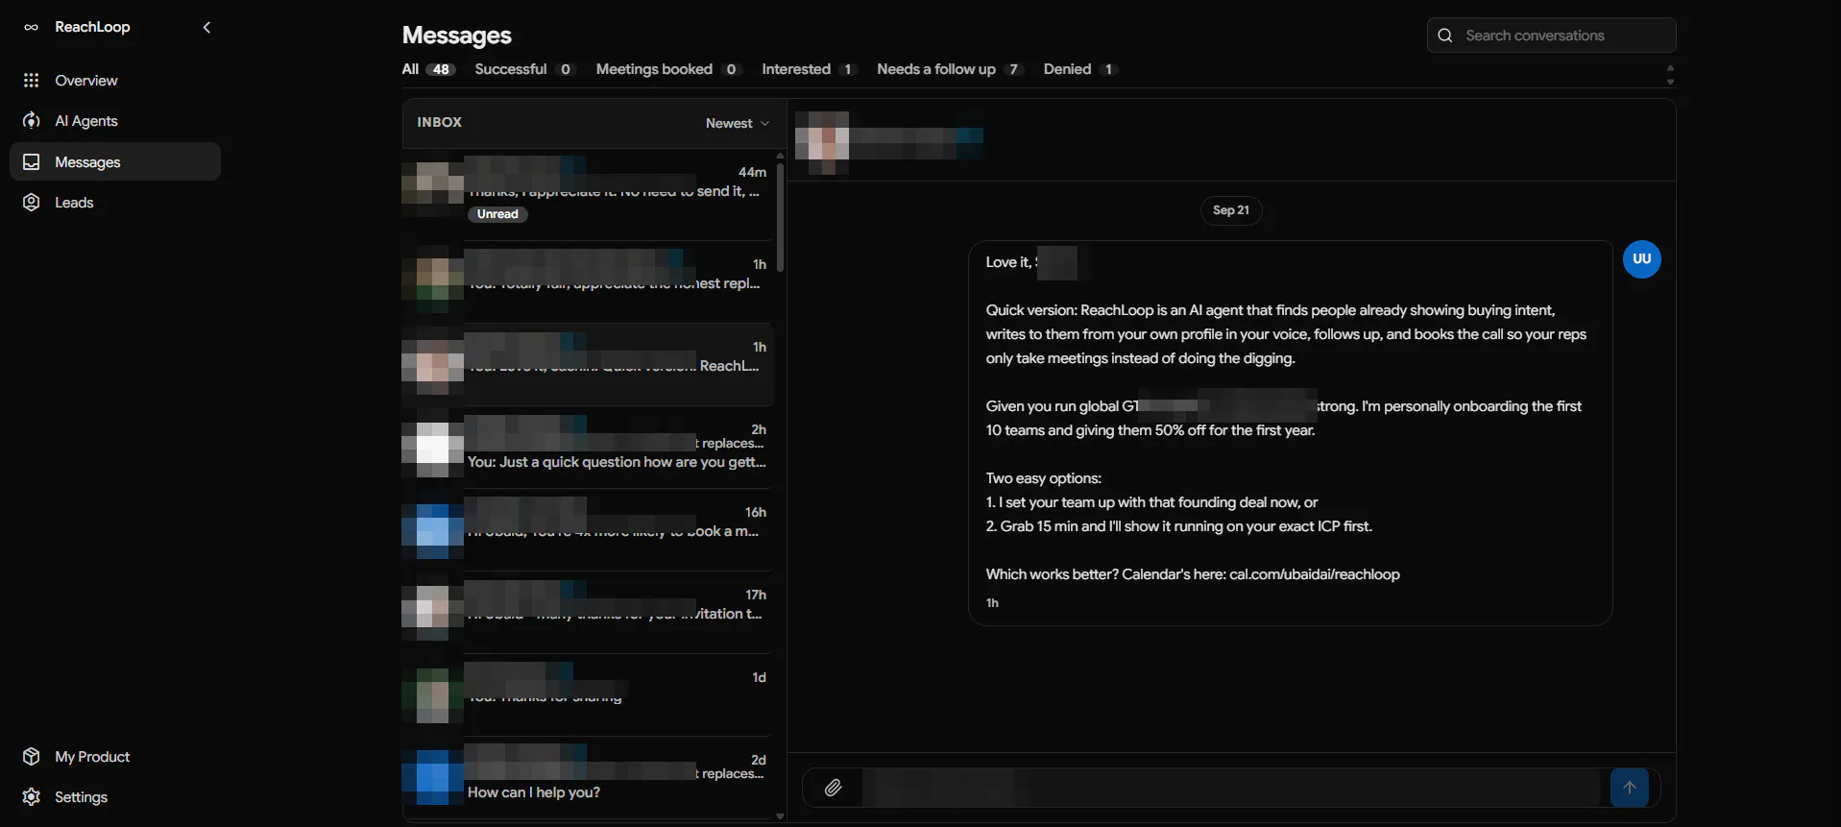Switch to the Meetings booked tab

(668, 69)
